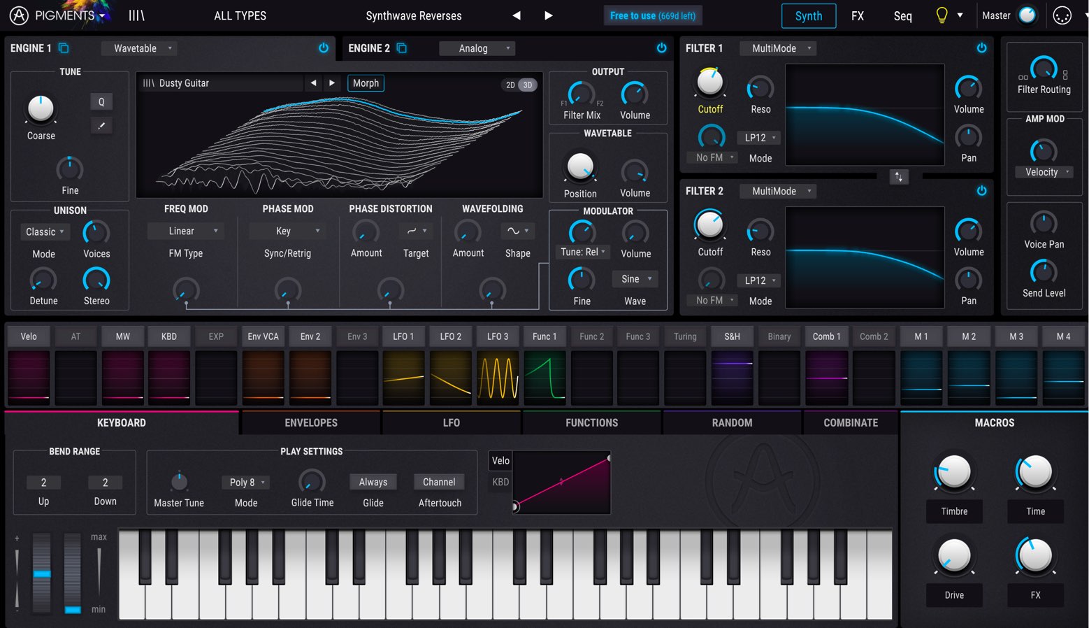Select the KBD curve selector

(x=500, y=482)
